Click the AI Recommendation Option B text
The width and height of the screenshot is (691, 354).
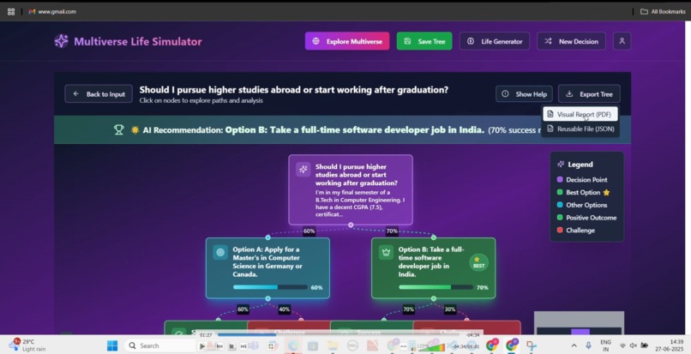coord(355,130)
